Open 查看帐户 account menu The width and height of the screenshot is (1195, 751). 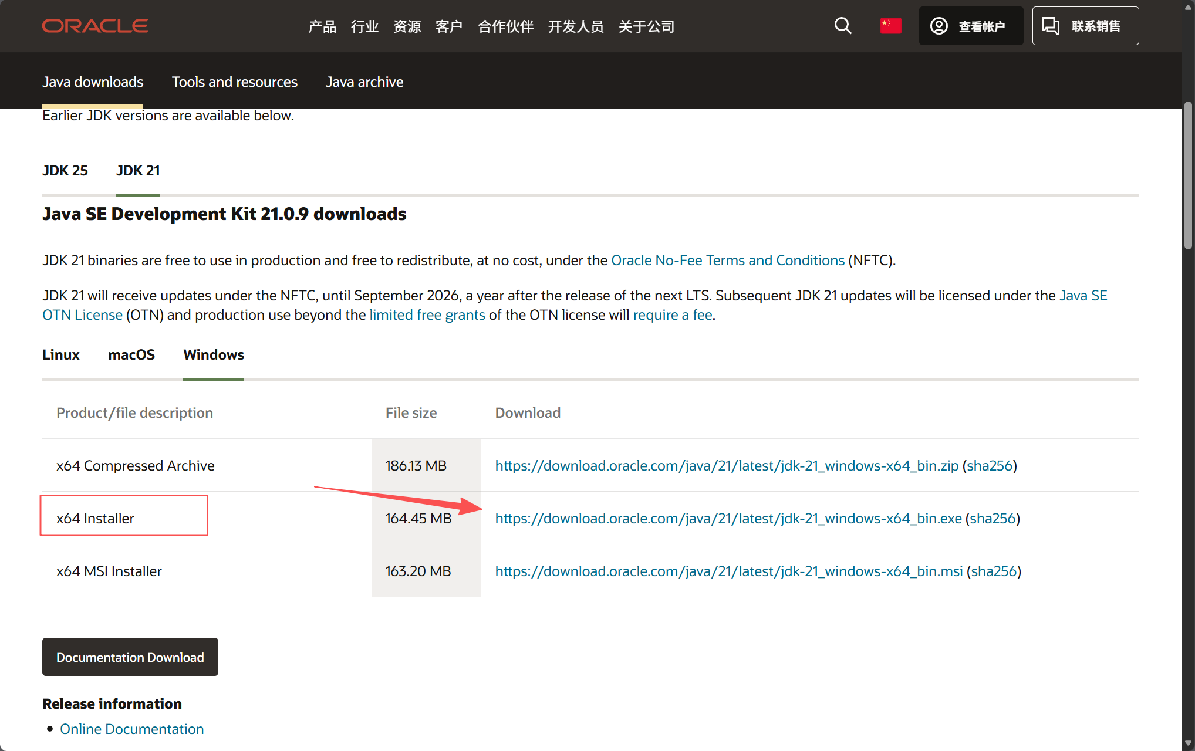pos(971,25)
